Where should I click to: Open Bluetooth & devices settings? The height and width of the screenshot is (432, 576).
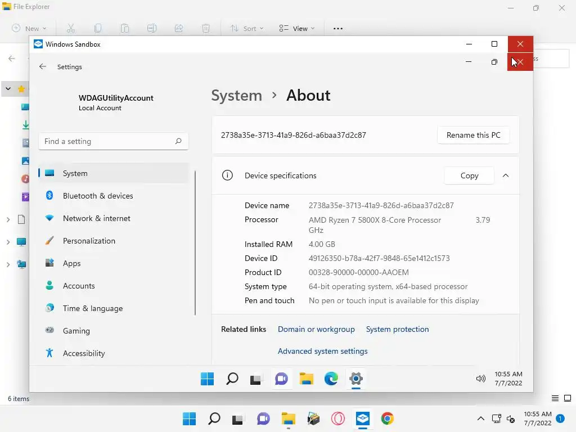click(114, 195)
